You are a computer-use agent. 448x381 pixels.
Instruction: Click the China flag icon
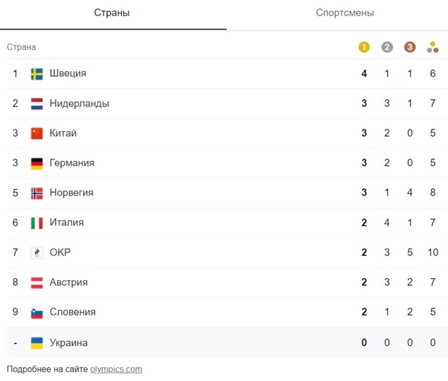(37, 133)
